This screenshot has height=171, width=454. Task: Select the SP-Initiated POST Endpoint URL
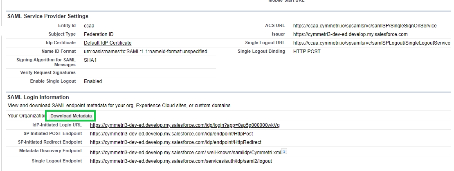pos(171,133)
